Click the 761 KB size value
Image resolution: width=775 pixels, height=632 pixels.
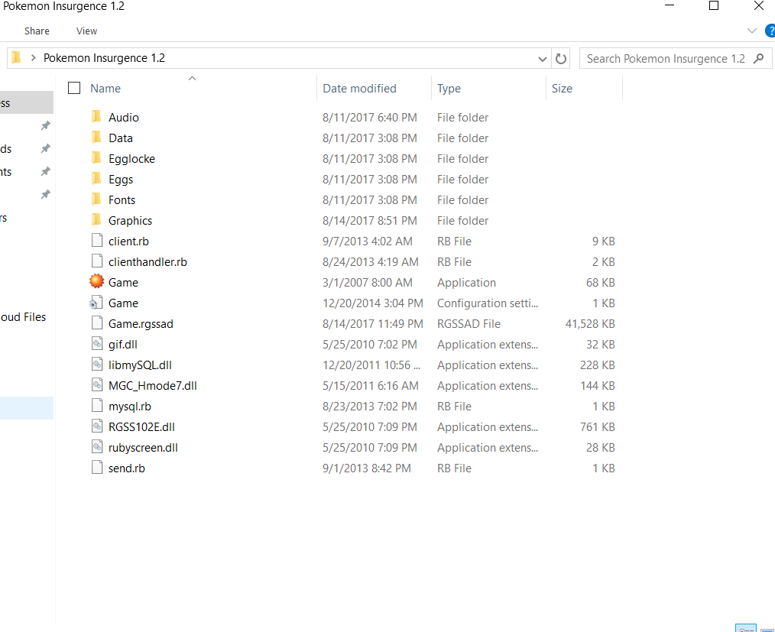[598, 427]
